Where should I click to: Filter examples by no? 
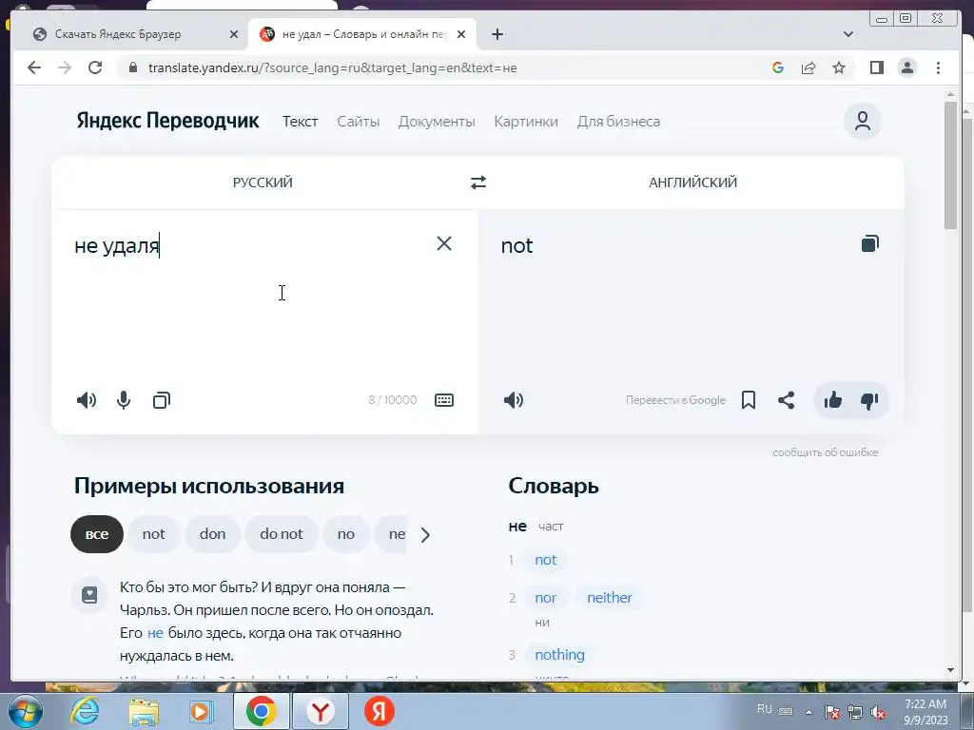[346, 534]
